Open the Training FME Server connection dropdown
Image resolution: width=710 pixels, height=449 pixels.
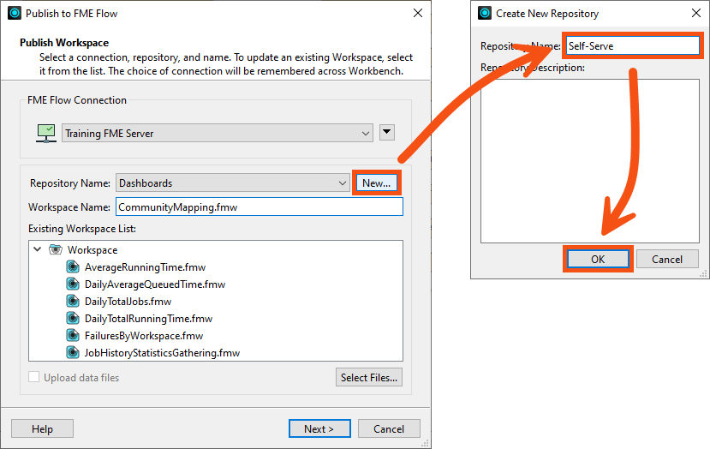point(218,133)
